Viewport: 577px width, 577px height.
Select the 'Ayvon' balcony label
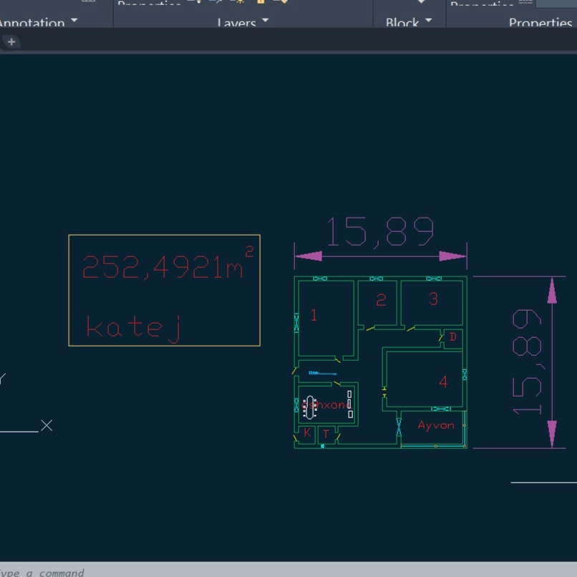click(436, 425)
